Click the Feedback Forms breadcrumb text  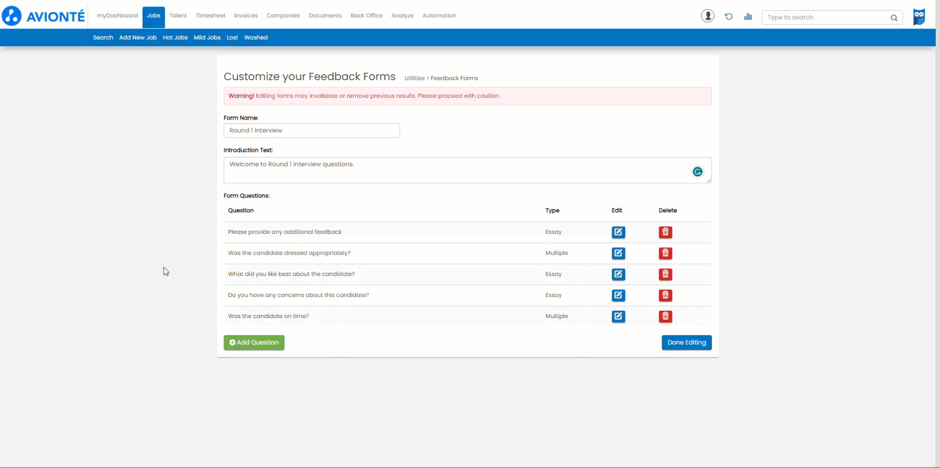pos(454,78)
